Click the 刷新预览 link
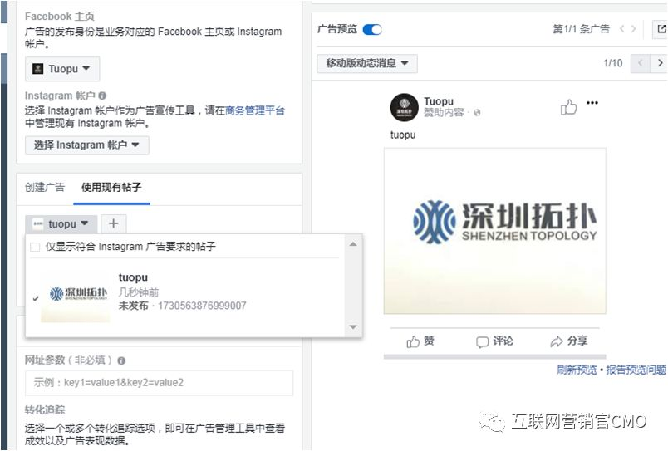Screen dimensions: 668x451 [x=577, y=370]
